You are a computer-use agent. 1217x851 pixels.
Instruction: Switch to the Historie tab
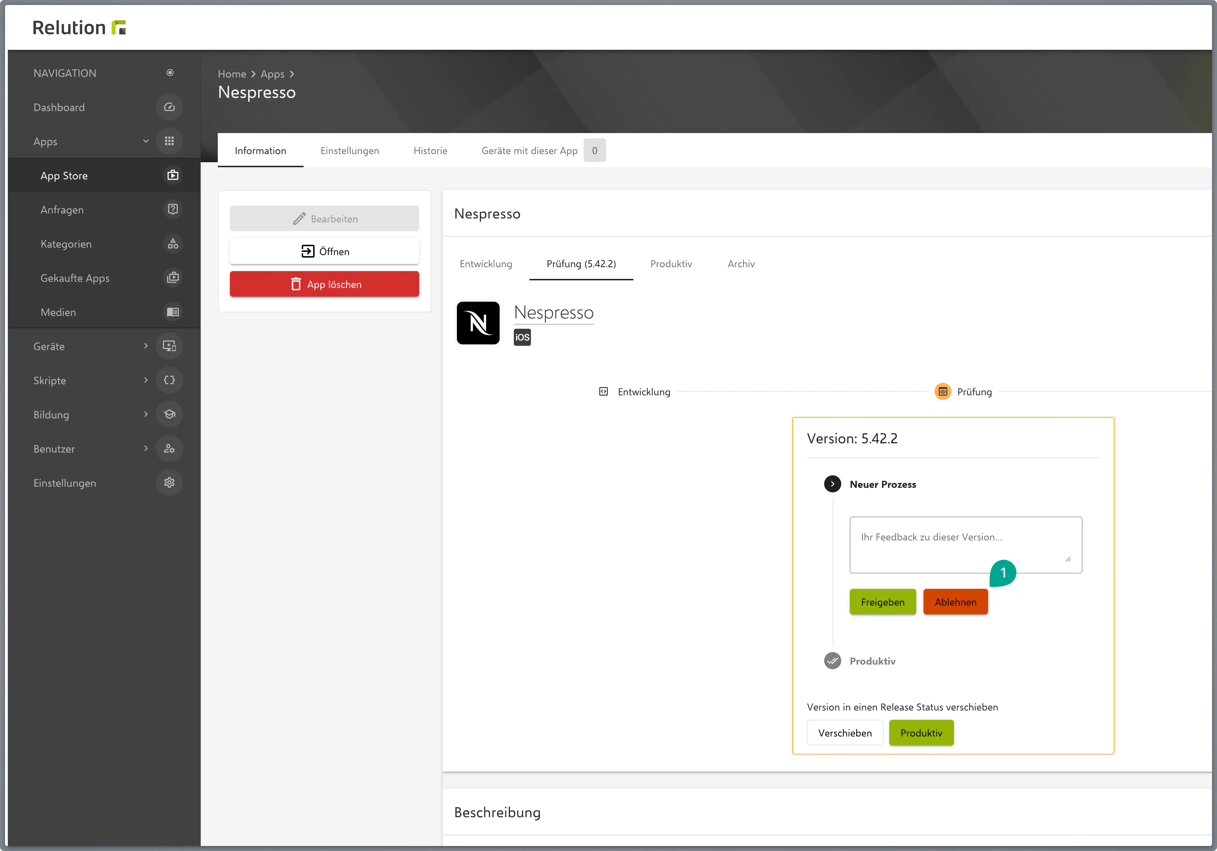tap(430, 150)
